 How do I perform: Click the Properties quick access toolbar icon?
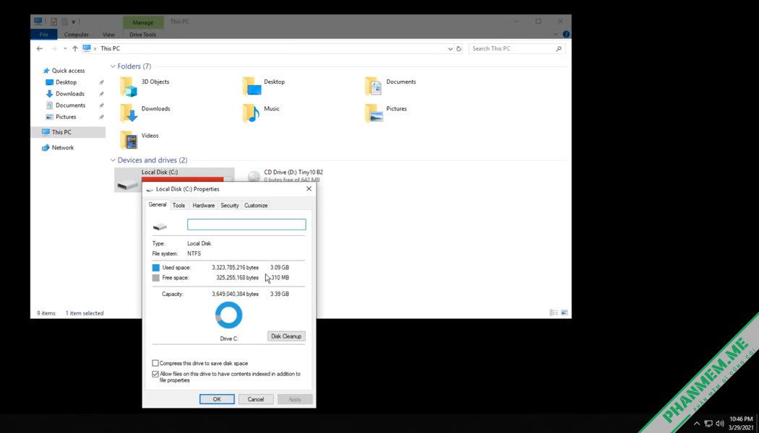point(53,21)
